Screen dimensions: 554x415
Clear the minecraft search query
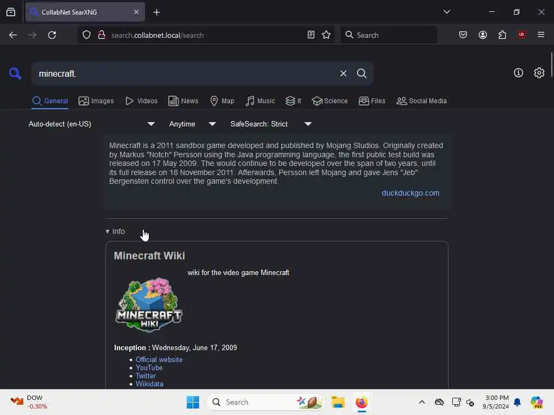[343, 73]
